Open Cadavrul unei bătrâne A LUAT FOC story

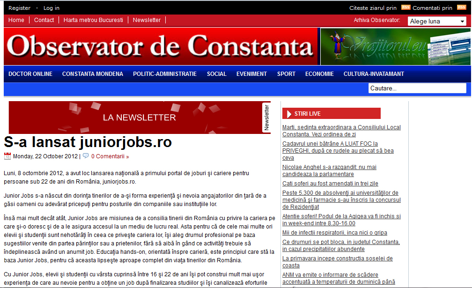point(338,150)
